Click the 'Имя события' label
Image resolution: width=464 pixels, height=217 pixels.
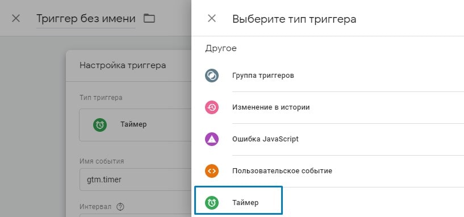(x=102, y=161)
